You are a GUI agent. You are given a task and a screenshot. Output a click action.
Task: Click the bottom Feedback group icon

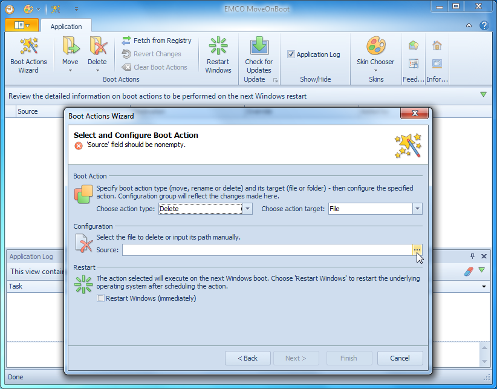click(414, 64)
